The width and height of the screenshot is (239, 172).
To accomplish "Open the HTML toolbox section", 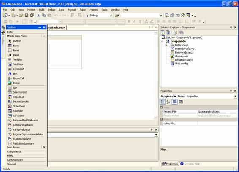I will coord(26,156).
